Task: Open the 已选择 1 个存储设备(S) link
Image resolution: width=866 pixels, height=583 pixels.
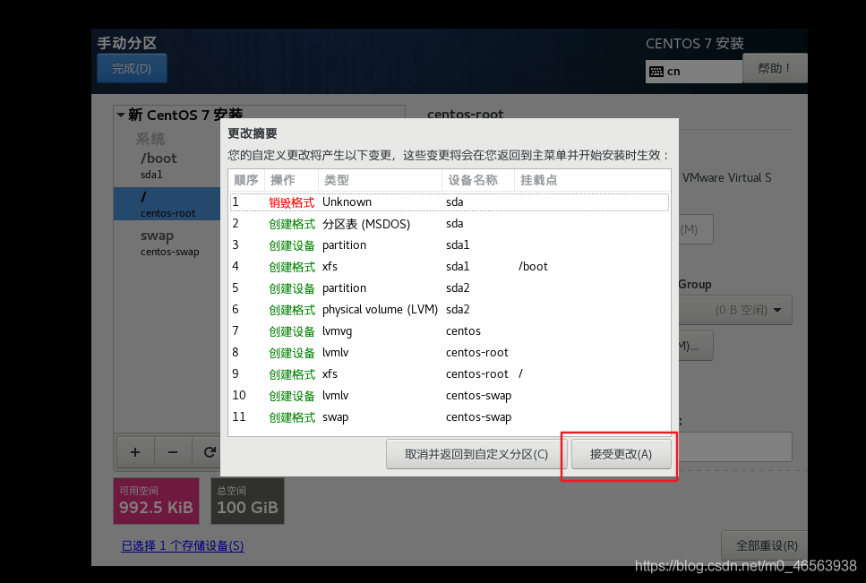Action: coord(183,545)
